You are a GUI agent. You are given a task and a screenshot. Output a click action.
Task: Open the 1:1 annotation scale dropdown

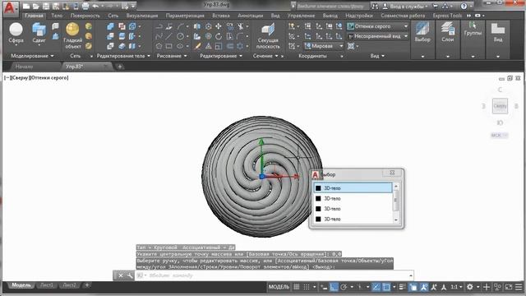456,287
